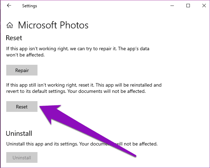Select the Microsoft Photos page title
This screenshot has width=210, height=168.
point(53,25)
